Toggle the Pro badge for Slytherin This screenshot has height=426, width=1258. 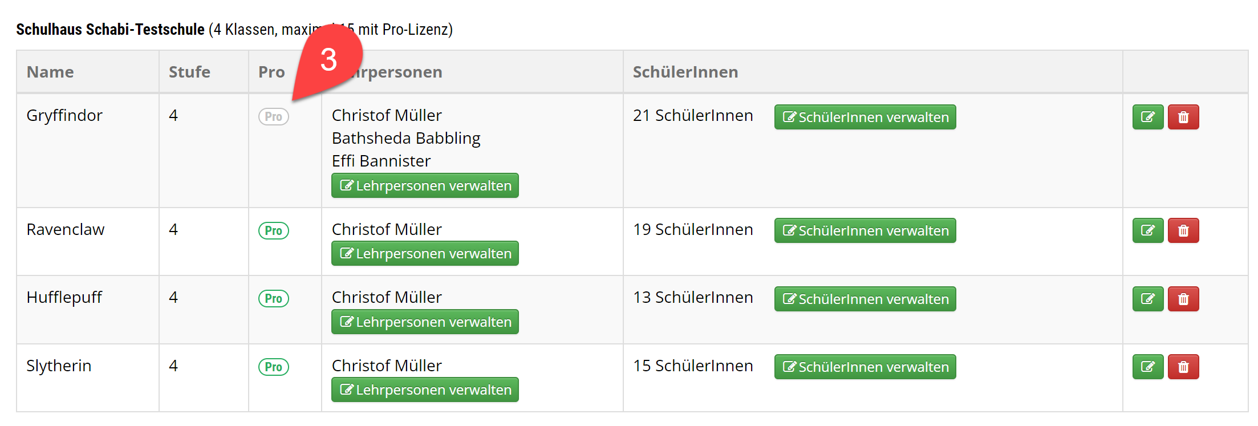[x=273, y=367]
